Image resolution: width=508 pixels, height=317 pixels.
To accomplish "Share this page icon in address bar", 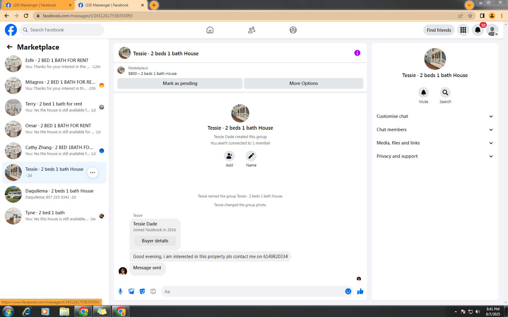I will (460, 16).
